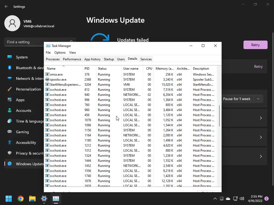Click the purple Retry button
Screen dimensions: 274x205
click(255, 45)
